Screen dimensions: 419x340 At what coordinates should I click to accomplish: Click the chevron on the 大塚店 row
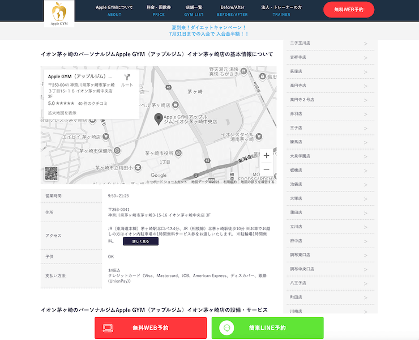pos(366,199)
